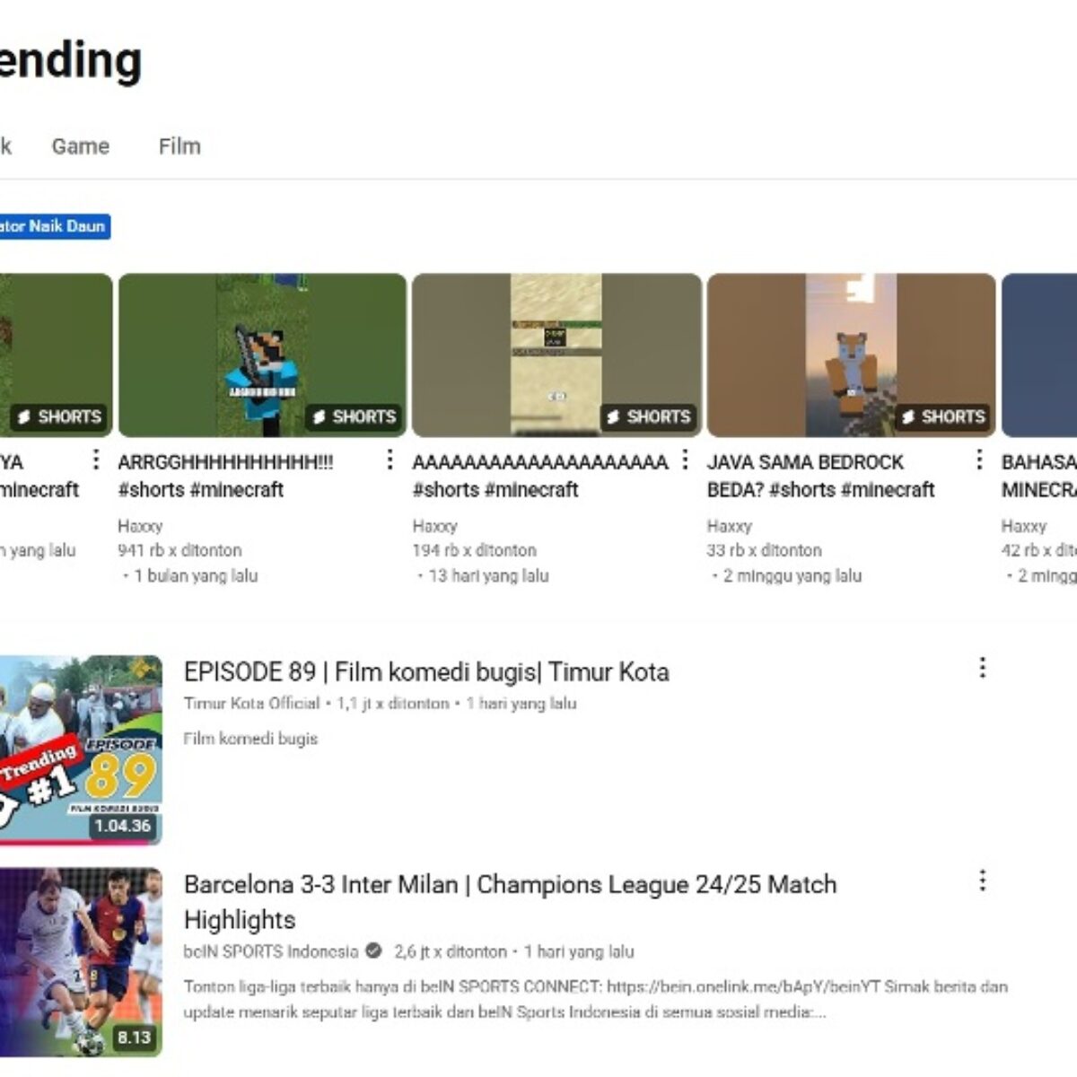Open options menu for ARRGGHHHHHHHHHH!!! short
The height and width of the screenshot is (1077, 1077).
click(390, 460)
